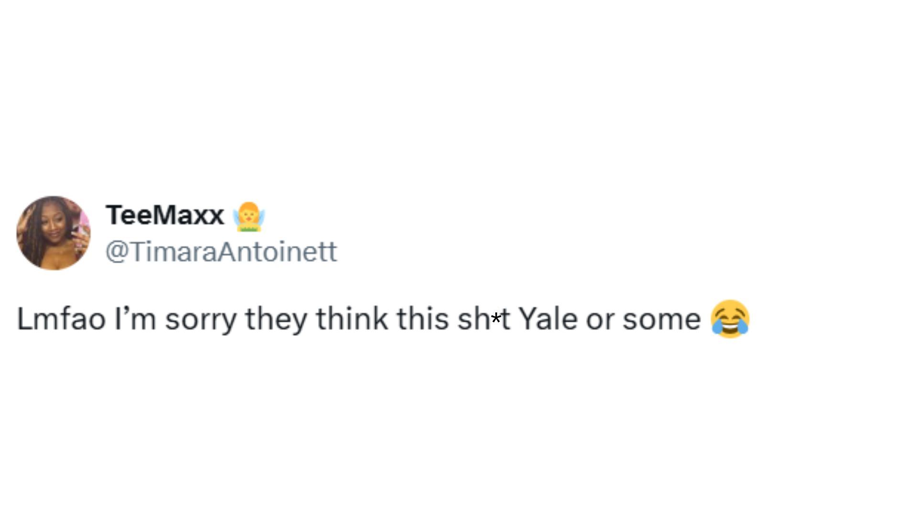Screen dimensions: 917x516
Task: Click the word "Lmfao" in the tweet
Action: 61,319
